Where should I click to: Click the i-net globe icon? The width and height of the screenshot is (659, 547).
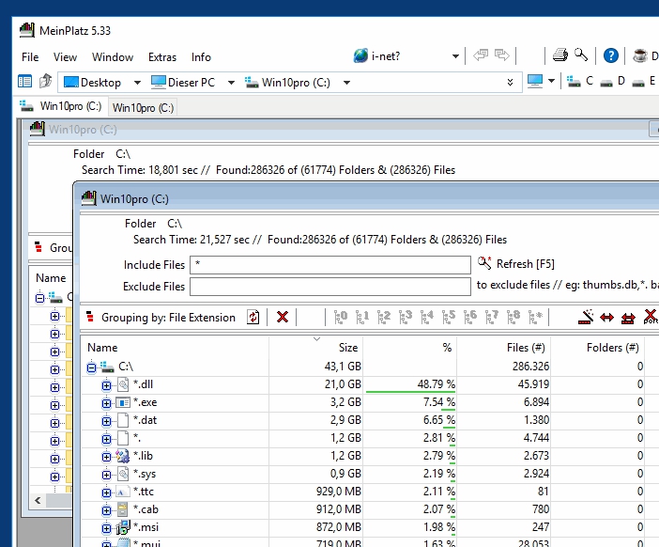point(360,56)
